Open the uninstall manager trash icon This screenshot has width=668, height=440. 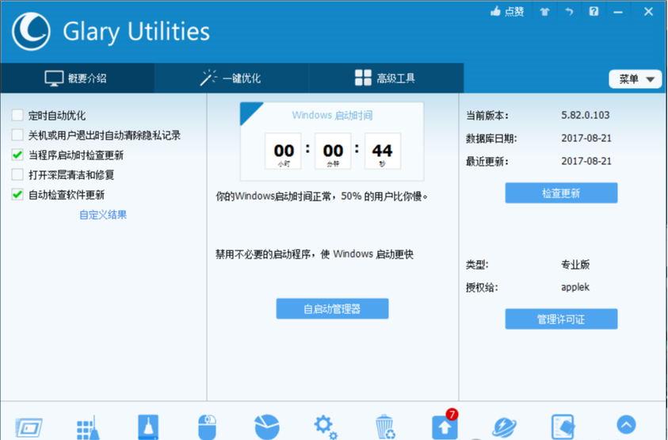click(384, 427)
